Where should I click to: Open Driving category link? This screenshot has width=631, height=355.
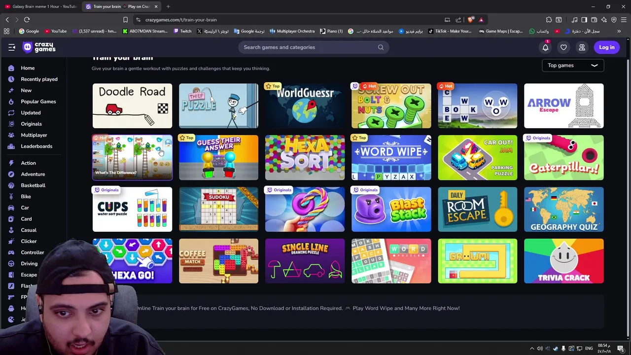pyautogui.click(x=29, y=264)
